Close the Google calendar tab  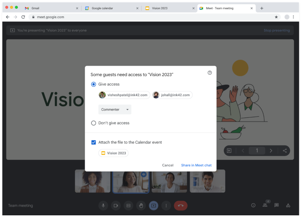point(137,8)
